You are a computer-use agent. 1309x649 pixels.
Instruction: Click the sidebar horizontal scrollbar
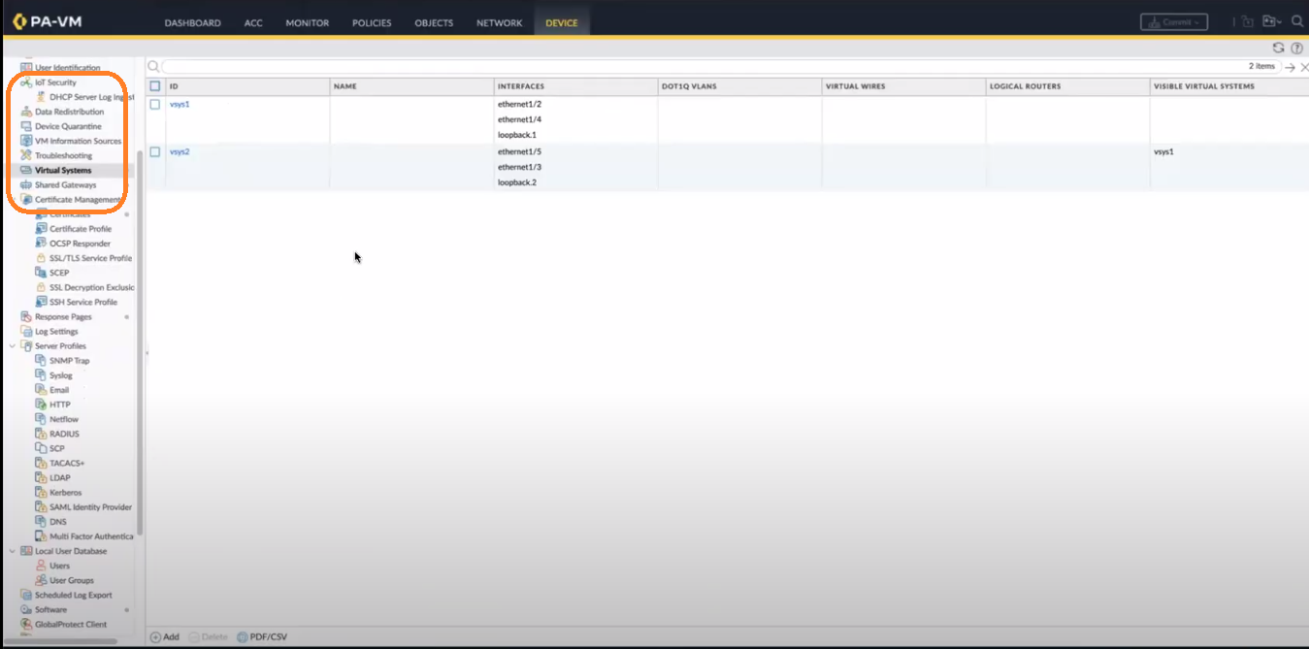(62, 641)
